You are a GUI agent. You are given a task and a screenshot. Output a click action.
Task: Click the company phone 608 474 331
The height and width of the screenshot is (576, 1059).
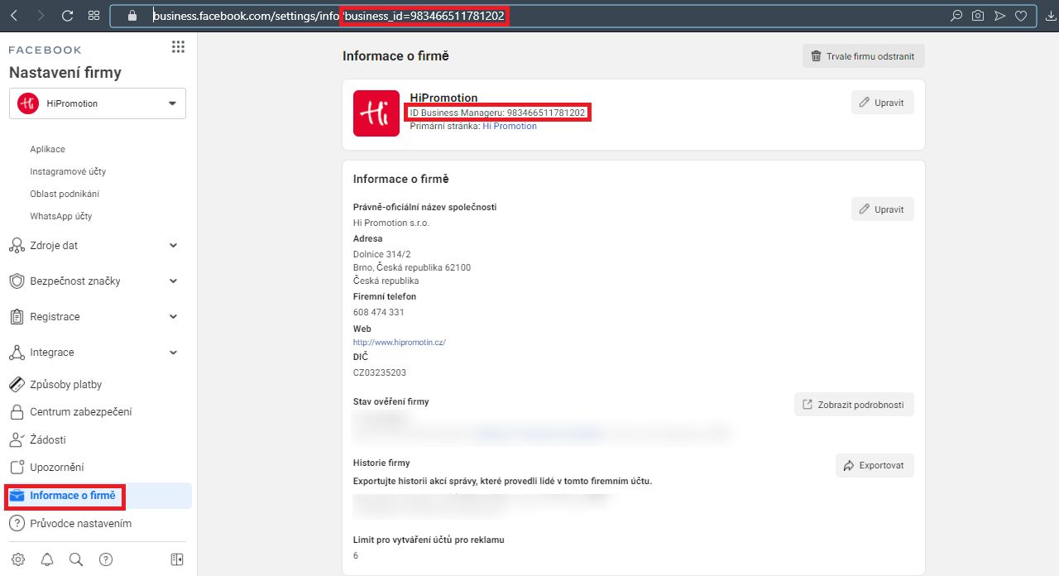point(379,313)
